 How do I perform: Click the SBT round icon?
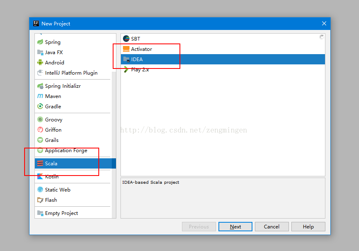126,39
